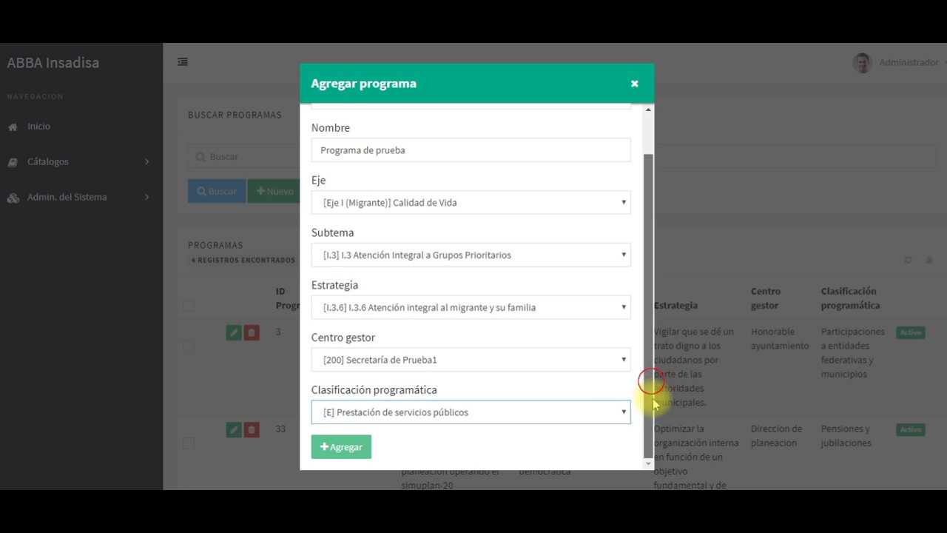This screenshot has width=947, height=533.
Task: Click the 4 registros encontrados text
Action: pyautogui.click(x=243, y=261)
